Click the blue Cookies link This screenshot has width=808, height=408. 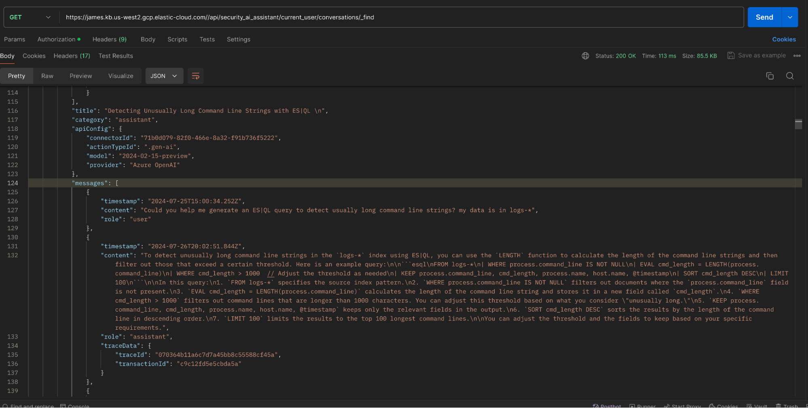click(784, 39)
